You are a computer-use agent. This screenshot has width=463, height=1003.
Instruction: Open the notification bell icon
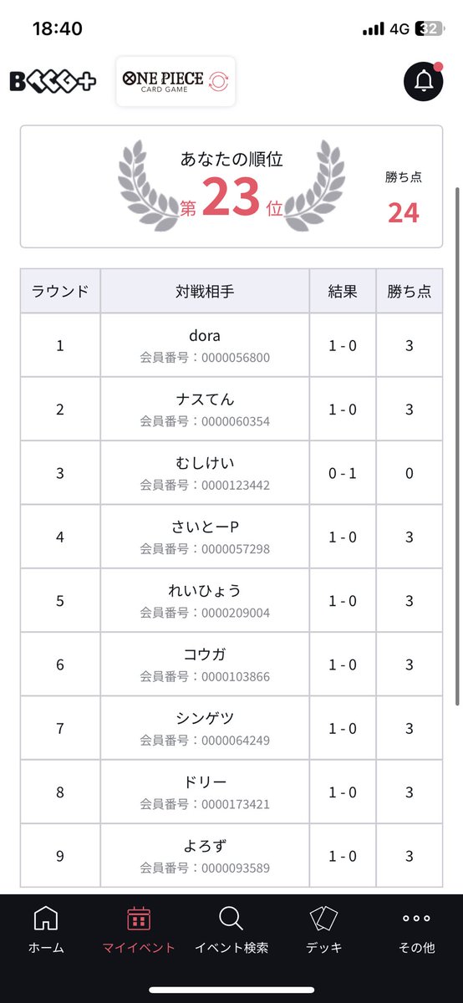pyautogui.click(x=424, y=81)
